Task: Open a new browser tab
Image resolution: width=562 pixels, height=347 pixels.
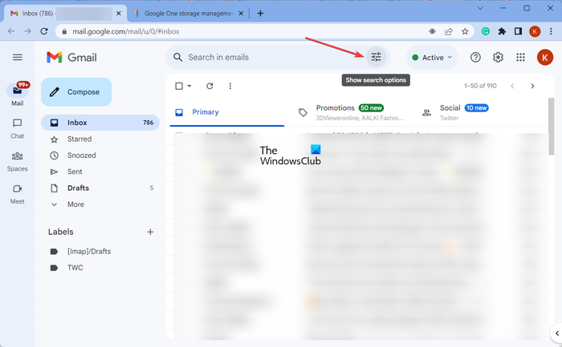Action: 260,14
